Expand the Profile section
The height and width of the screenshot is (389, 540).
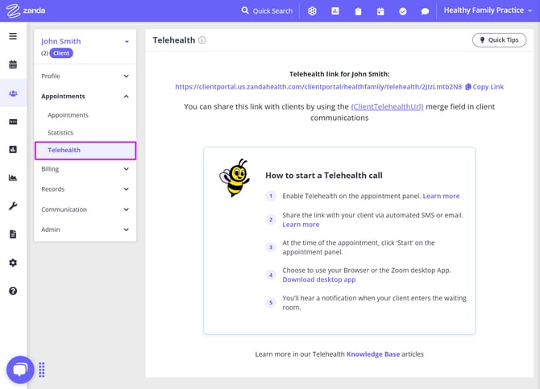[85, 77]
